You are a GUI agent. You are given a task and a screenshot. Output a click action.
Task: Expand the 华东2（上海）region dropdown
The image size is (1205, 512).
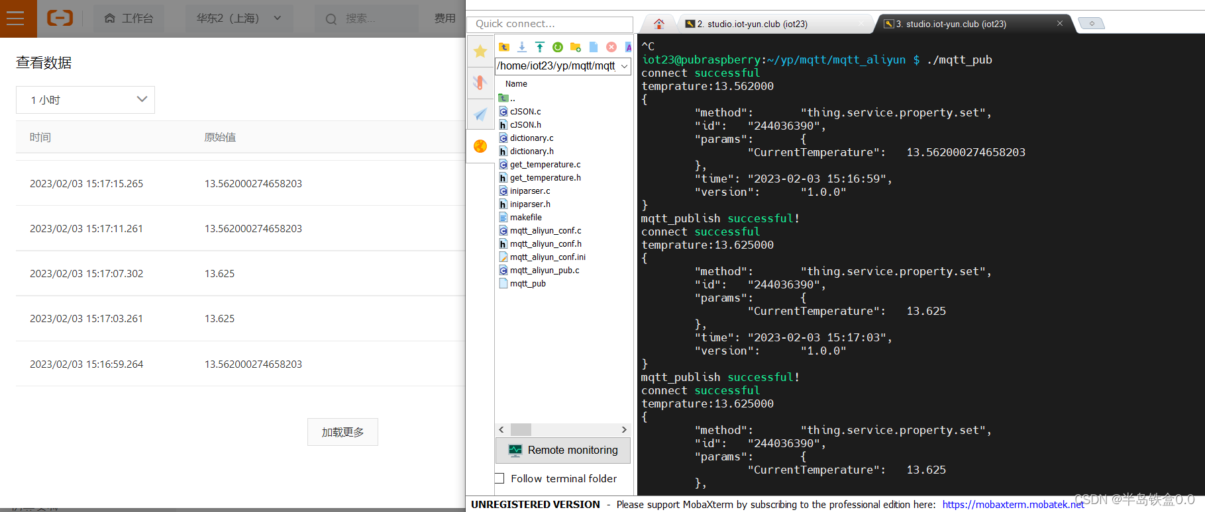[x=238, y=19]
